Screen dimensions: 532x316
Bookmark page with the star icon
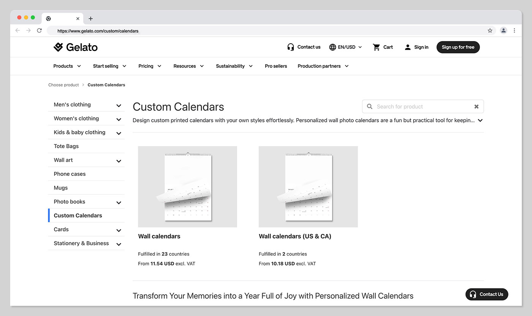pos(490,30)
